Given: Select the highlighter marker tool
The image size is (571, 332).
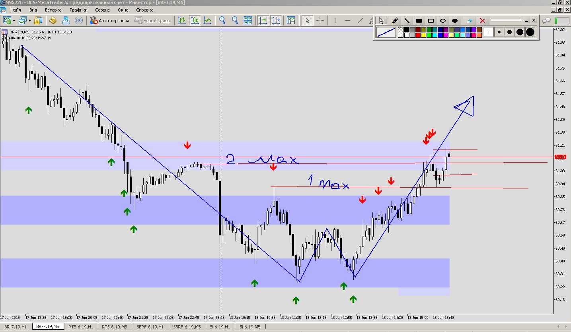Looking at the screenshot, I should coord(395,20).
